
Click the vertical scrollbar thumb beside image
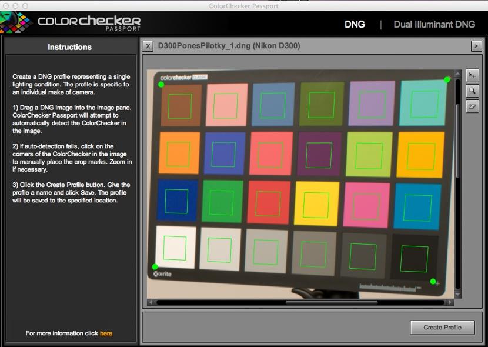click(x=457, y=141)
